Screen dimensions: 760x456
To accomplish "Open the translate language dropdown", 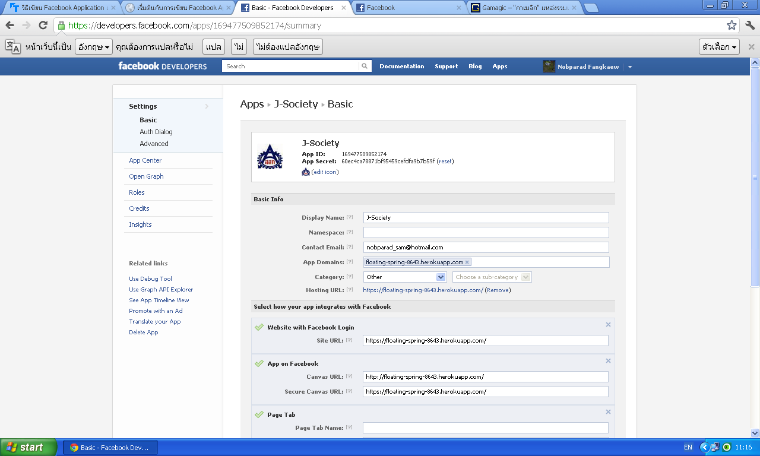I will tap(94, 47).
